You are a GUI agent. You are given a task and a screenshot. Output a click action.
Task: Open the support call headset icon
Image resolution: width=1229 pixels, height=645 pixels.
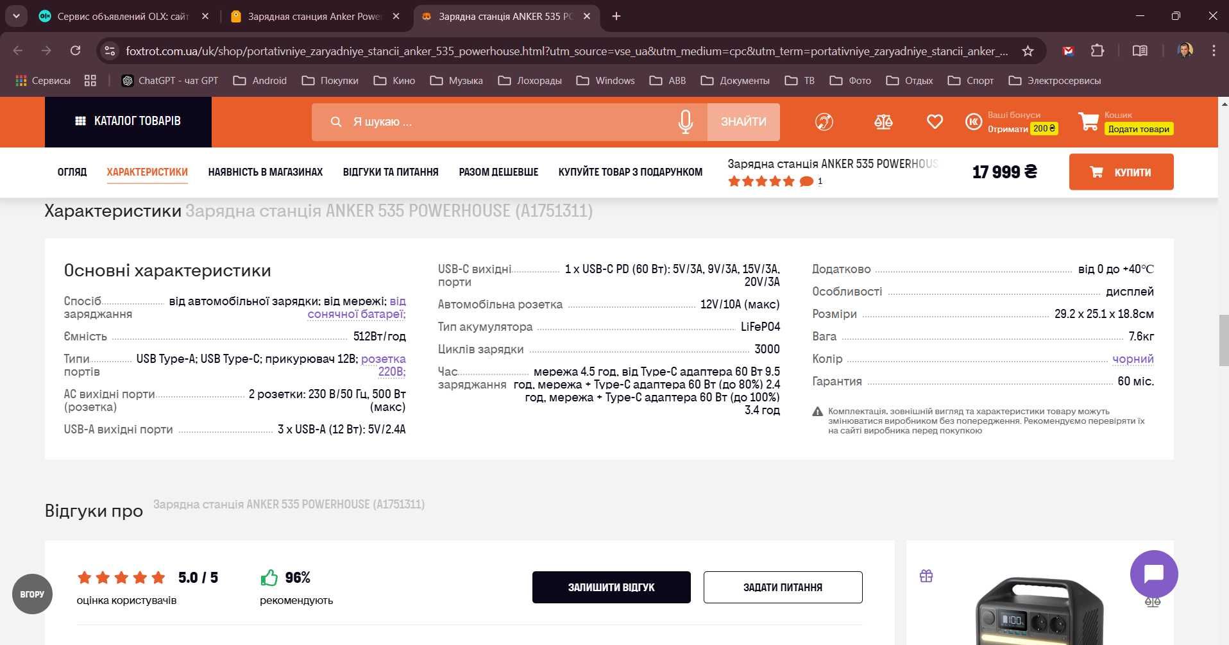point(824,122)
